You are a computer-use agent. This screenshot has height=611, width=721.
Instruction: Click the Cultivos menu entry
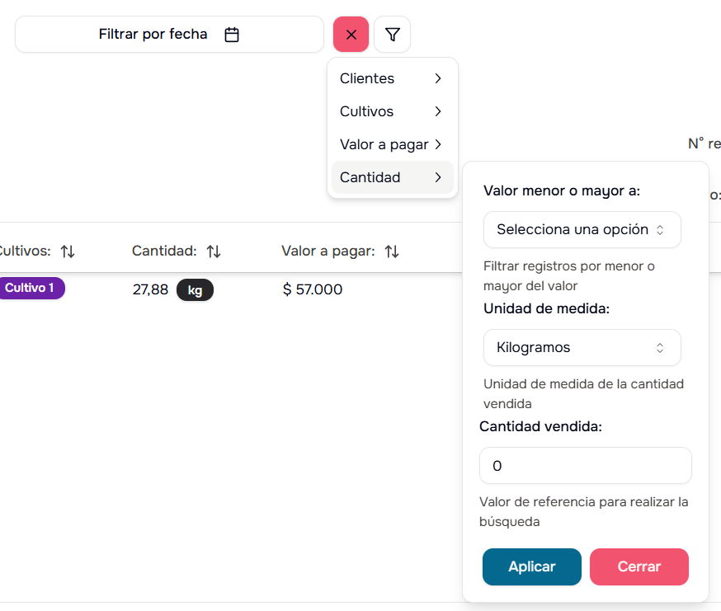(x=367, y=111)
